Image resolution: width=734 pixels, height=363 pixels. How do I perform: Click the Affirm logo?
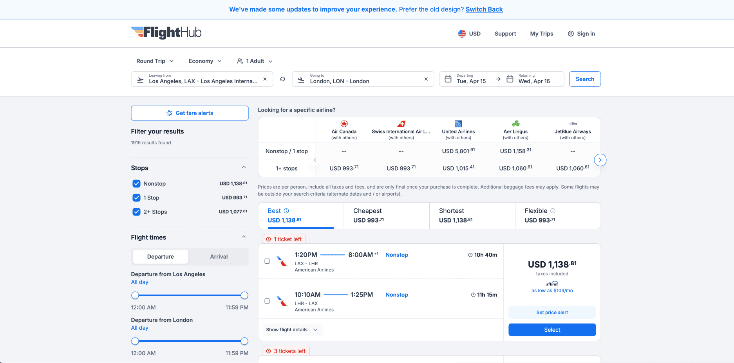point(552,284)
